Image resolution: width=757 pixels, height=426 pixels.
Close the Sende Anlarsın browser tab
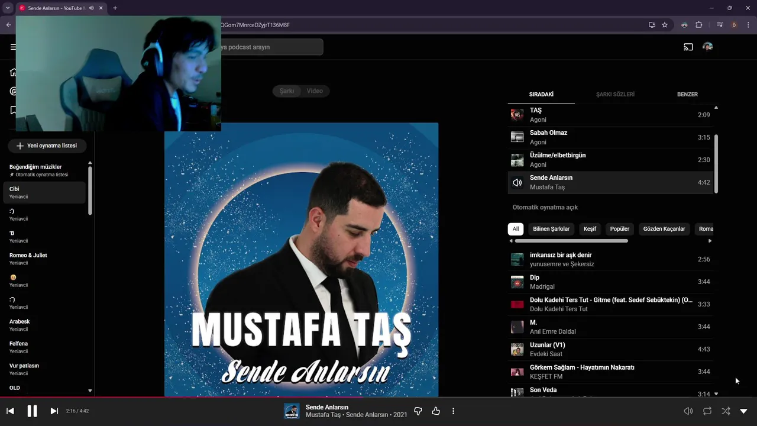(101, 8)
